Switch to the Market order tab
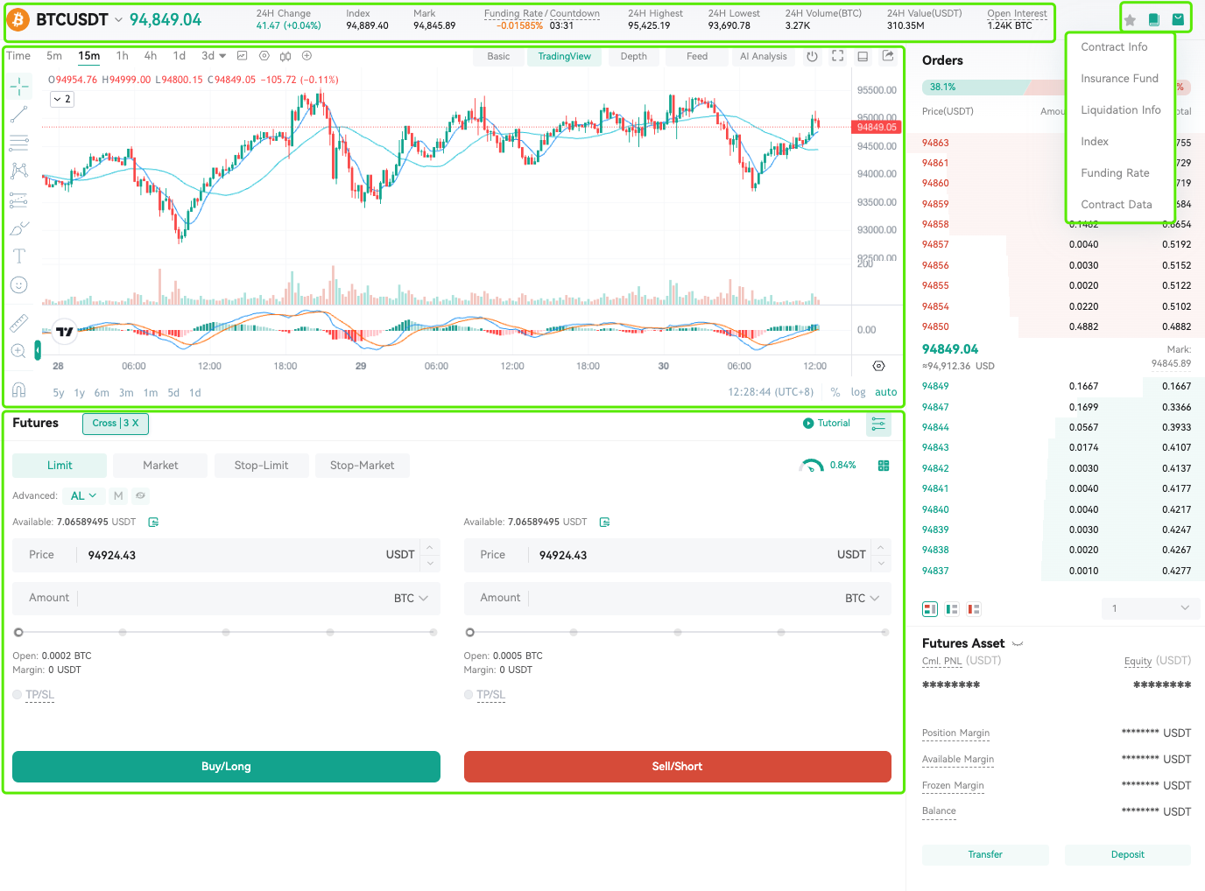The image size is (1205, 891). click(160, 466)
